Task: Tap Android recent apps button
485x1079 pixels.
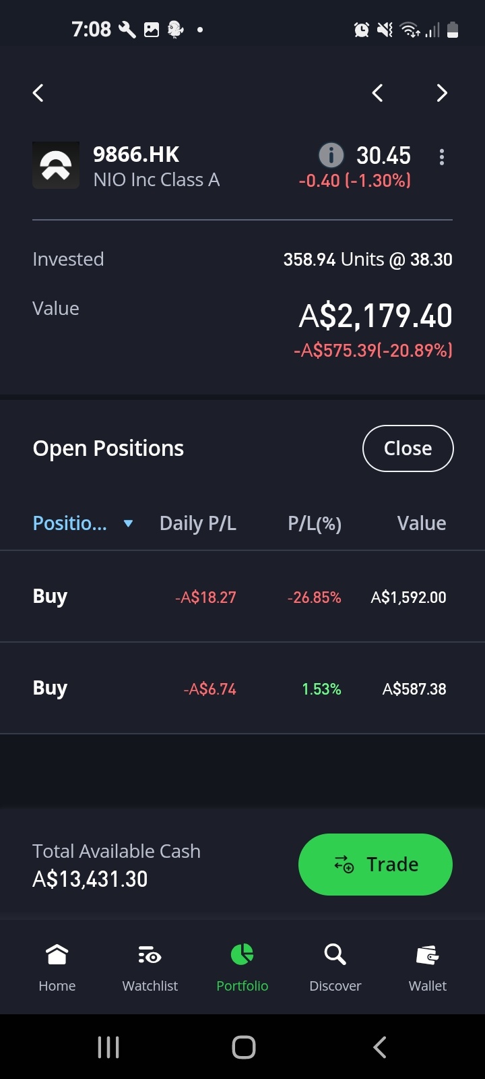Action: tap(108, 1047)
